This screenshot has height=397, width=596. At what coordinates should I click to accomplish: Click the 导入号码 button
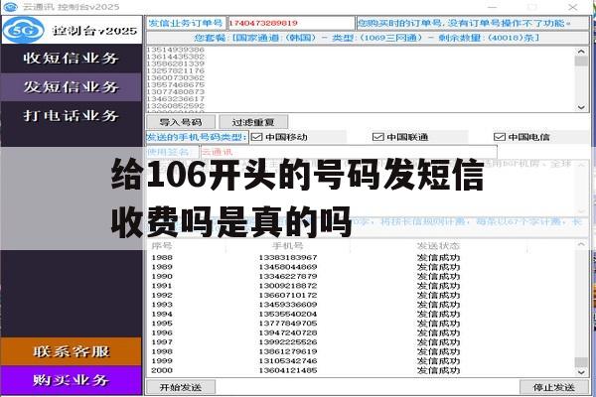181,122
